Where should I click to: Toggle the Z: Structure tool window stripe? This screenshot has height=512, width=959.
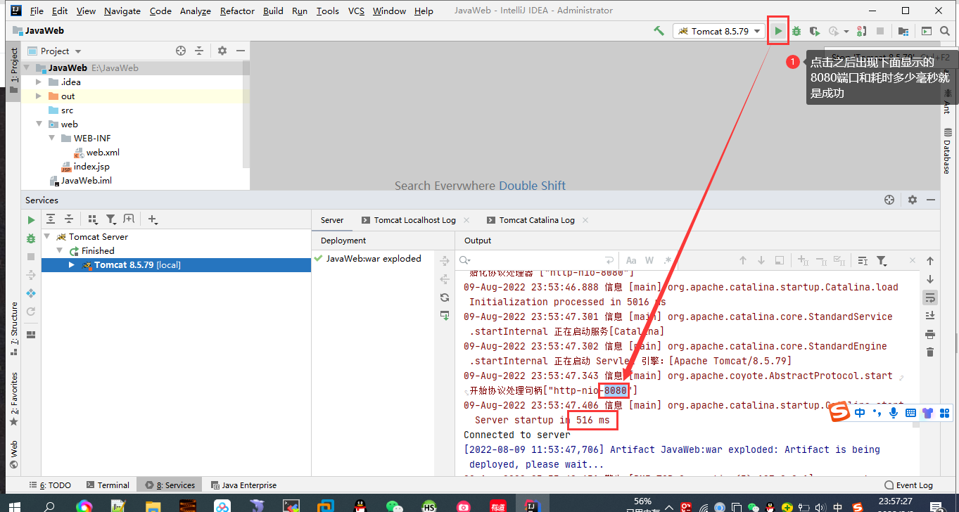point(13,329)
